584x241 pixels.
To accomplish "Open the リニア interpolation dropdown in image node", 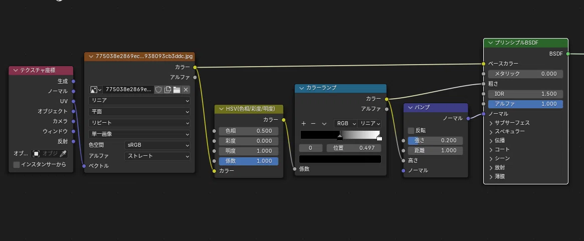I will click(139, 101).
